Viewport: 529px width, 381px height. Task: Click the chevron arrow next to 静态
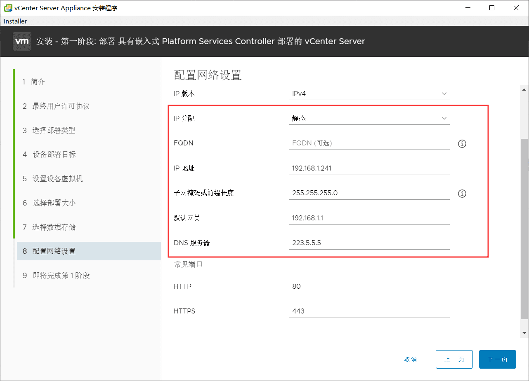[x=444, y=118]
